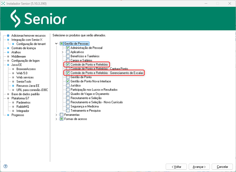Check the Segurança e Medicina checkbox
Screen dimensions: 236x172
[x=68, y=106]
